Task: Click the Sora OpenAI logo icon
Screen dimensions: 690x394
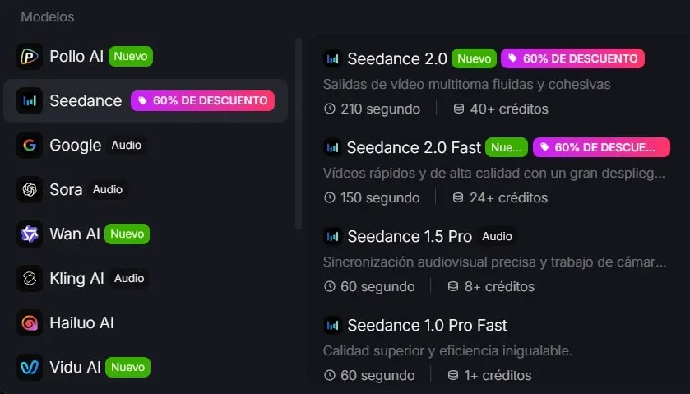Action: [x=30, y=190]
